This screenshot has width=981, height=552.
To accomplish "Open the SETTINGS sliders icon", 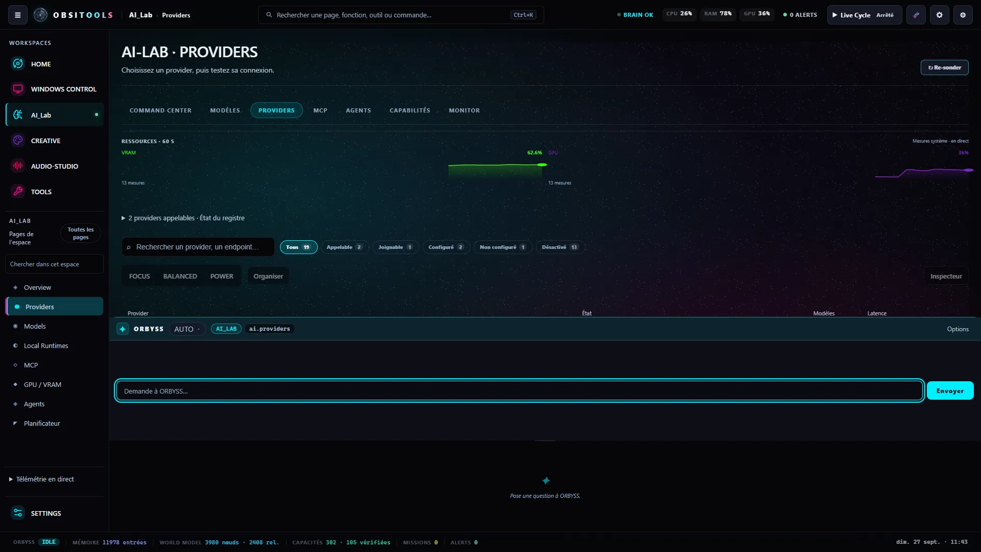I will click(x=18, y=513).
